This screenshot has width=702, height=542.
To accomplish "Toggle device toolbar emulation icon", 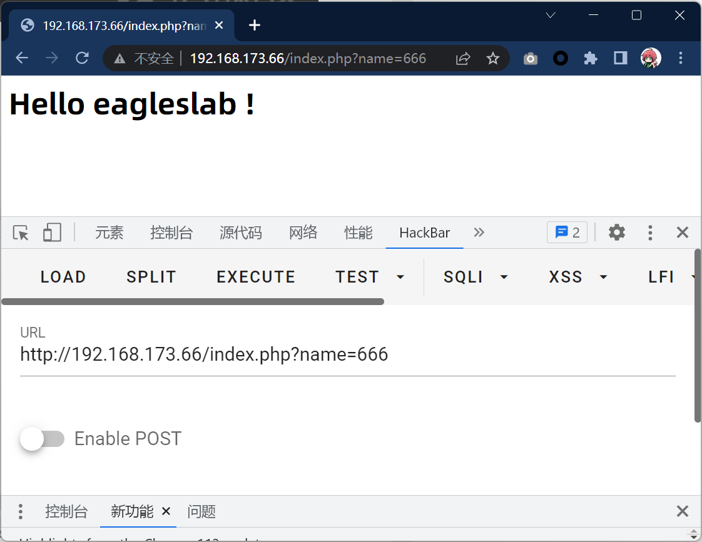I will pos(52,233).
